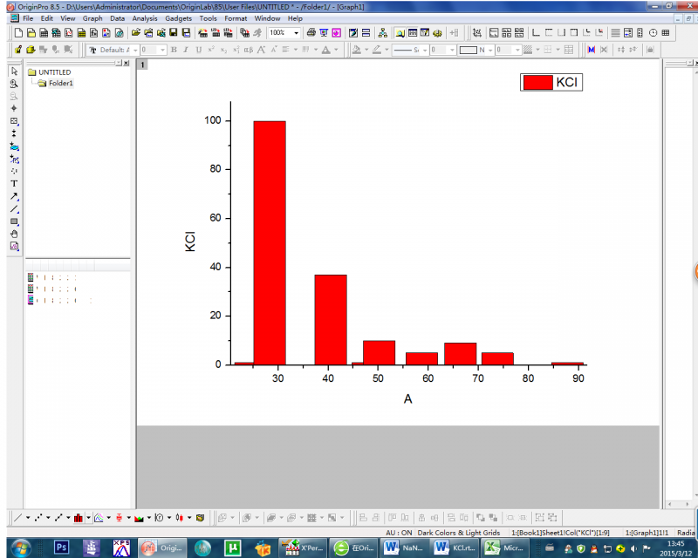Click the Import Wizard icon
The height and width of the screenshot is (558, 698).
pyautogui.click(x=202, y=33)
